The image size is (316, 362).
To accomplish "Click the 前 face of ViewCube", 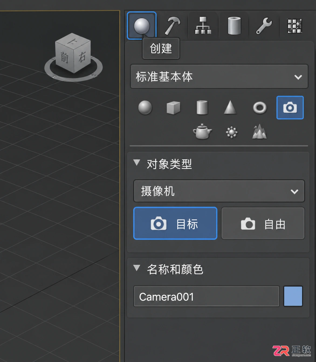I will (64, 57).
